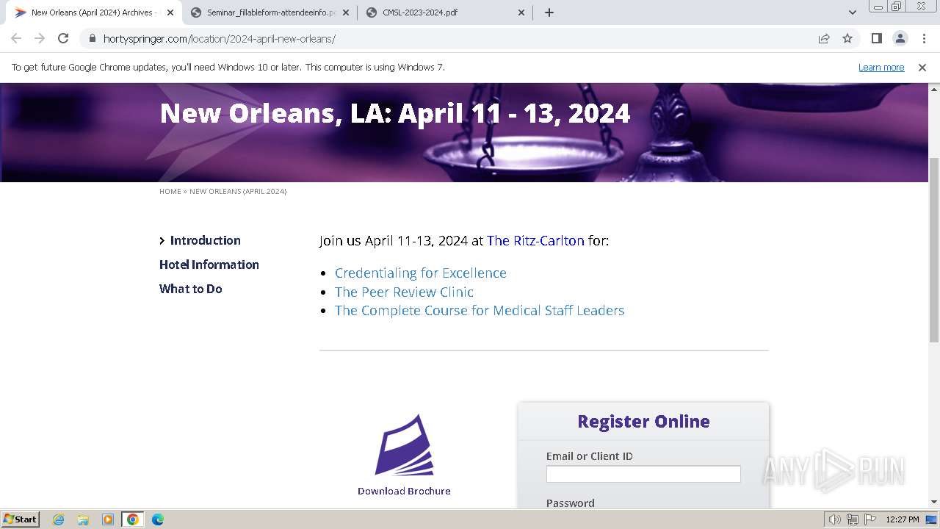The width and height of the screenshot is (940, 529).
Task: Close the New Orleans Archives tab
Action: [x=170, y=12]
